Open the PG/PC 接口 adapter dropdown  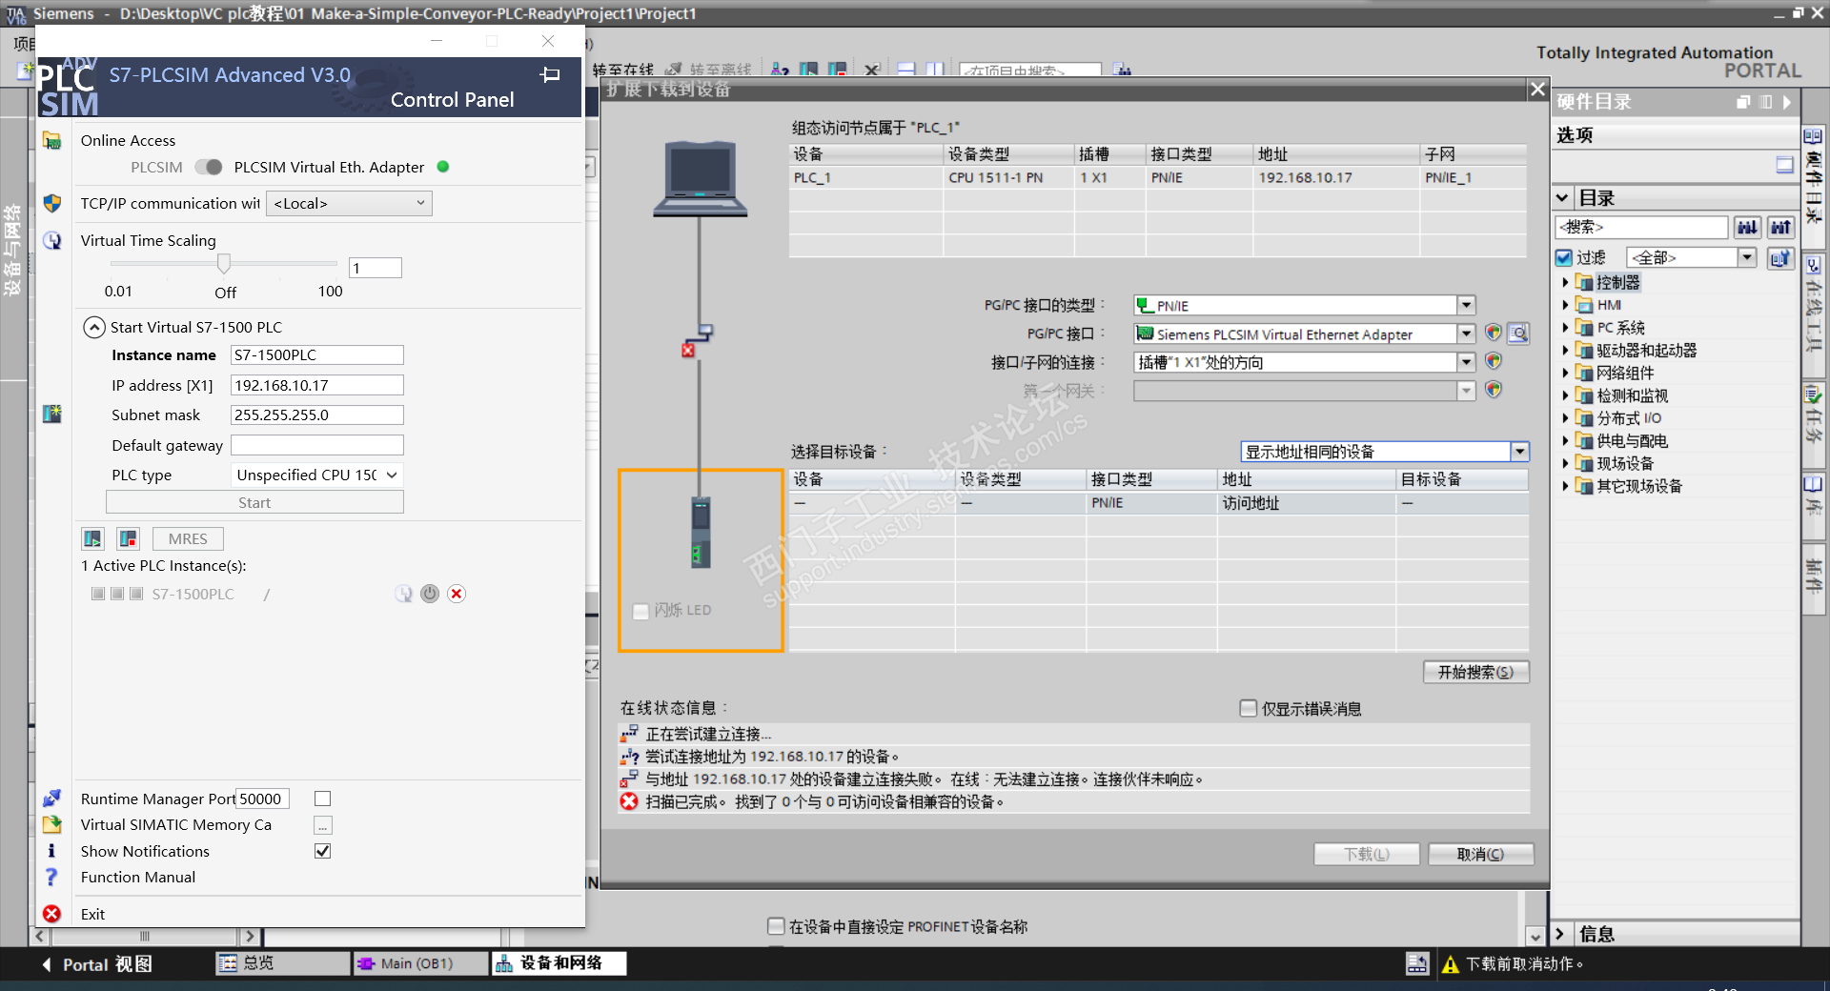pyautogui.click(x=1466, y=334)
